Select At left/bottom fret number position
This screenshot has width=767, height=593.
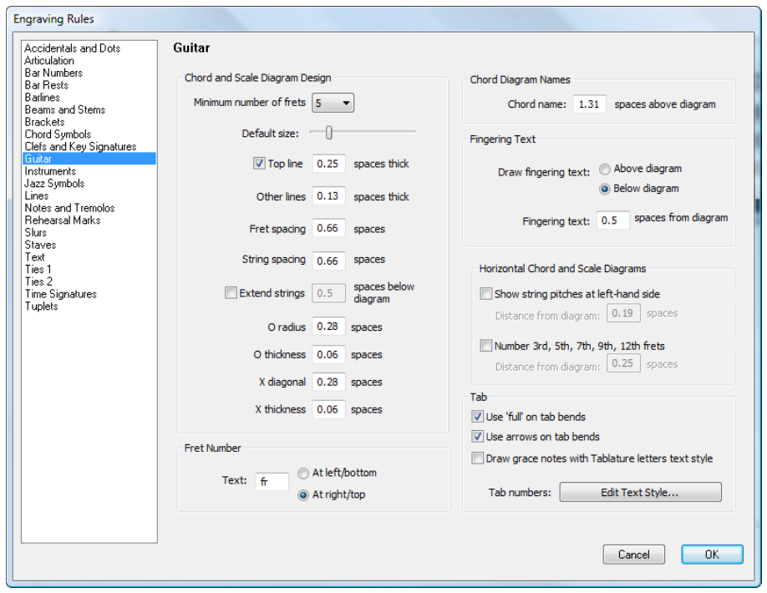pyautogui.click(x=303, y=474)
